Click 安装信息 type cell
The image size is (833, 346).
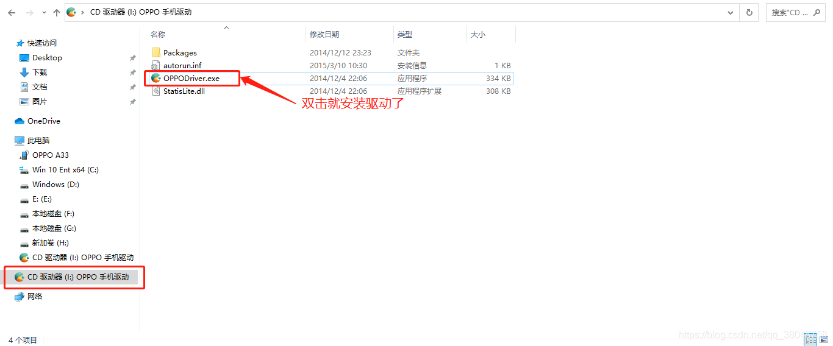[x=412, y=65]
